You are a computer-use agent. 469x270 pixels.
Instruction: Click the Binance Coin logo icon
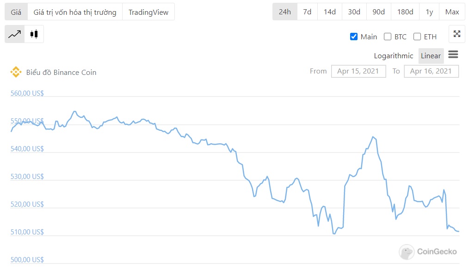click(16, 72)
